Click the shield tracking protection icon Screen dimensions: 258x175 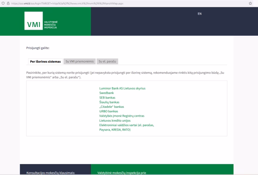[3, 3]
